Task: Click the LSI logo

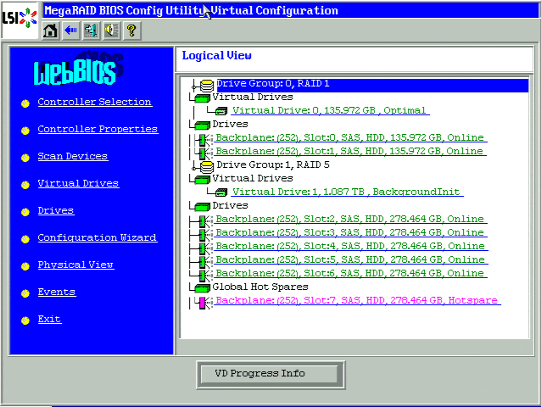Action: [x=20, y=19]
